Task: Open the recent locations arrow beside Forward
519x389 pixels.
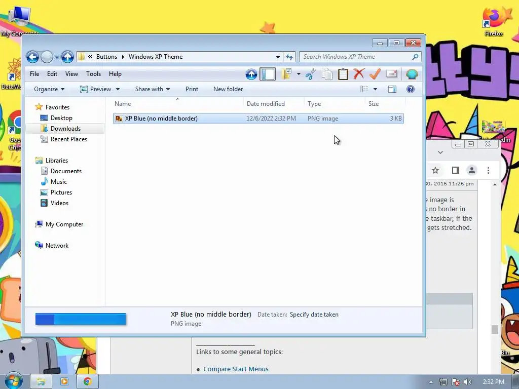Action: [x=57, y=57]
